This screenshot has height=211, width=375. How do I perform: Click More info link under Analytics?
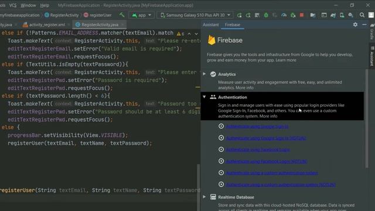coord(244,88)
